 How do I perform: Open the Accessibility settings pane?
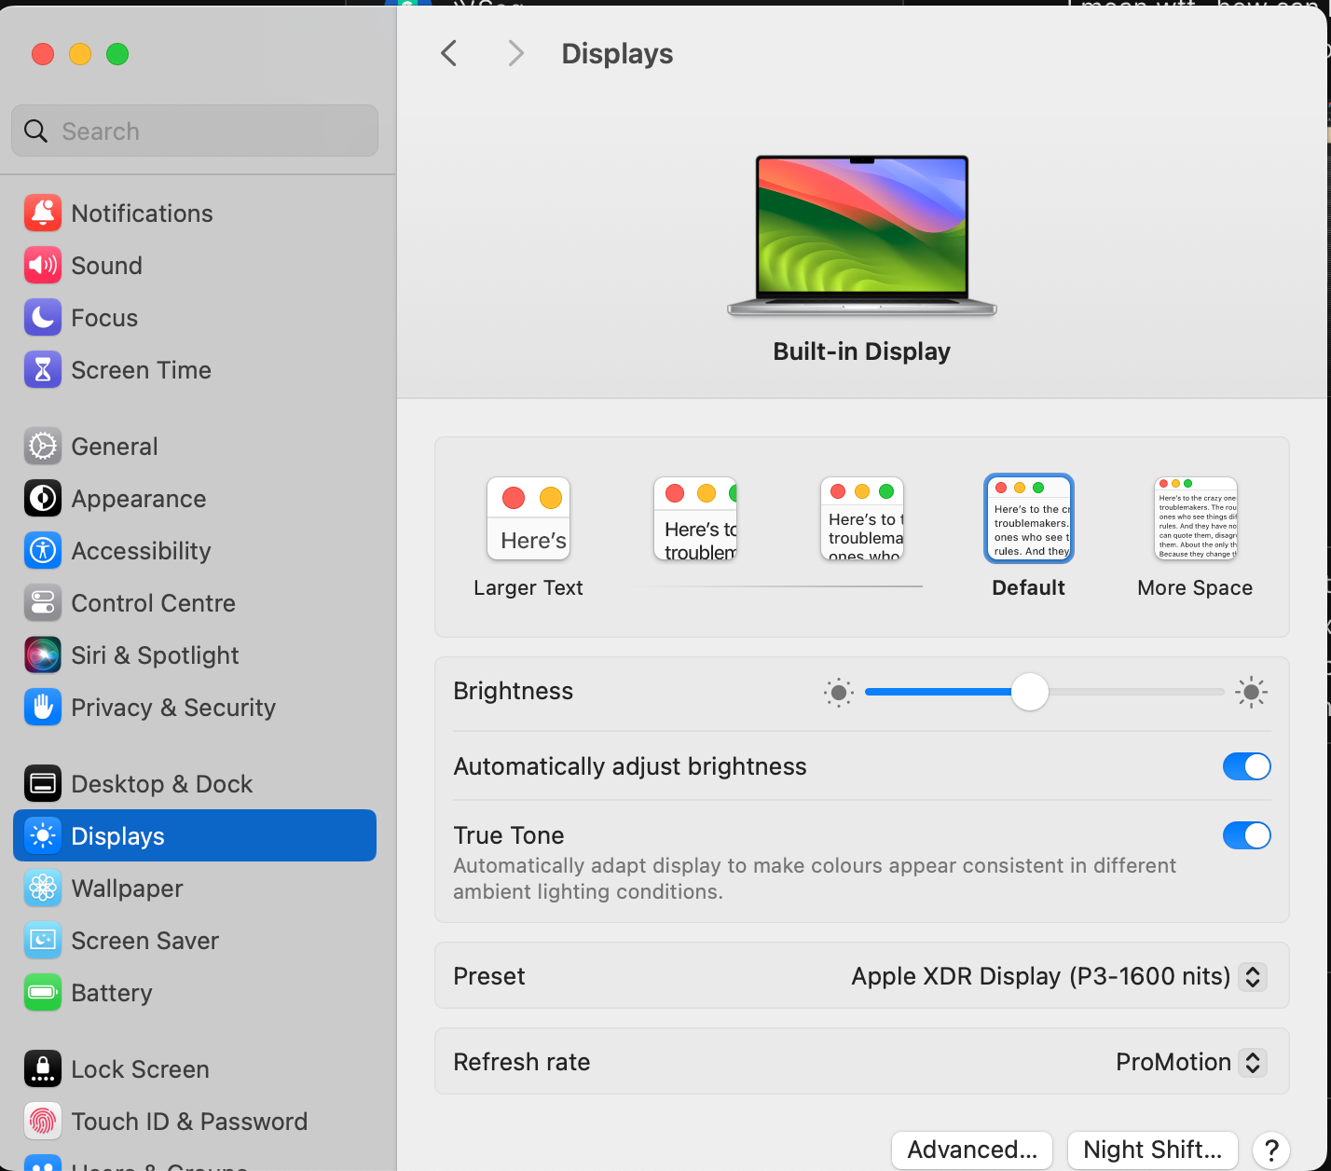[x=195, y=551]
